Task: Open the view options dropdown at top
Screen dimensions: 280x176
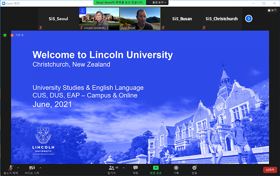Action: [x=159, y=2]
